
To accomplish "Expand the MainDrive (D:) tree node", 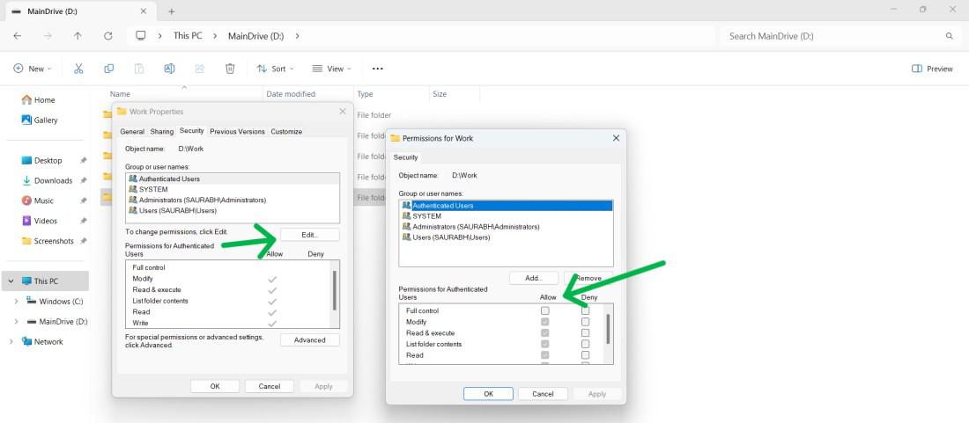I will (16, 321).
